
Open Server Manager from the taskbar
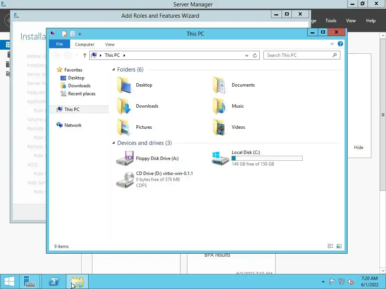point(29,281)
